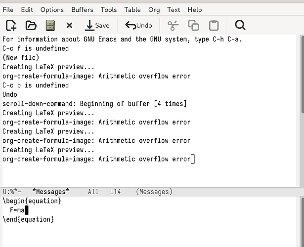
Task: Click the L14 line number indicator
Action: [115, 192]
